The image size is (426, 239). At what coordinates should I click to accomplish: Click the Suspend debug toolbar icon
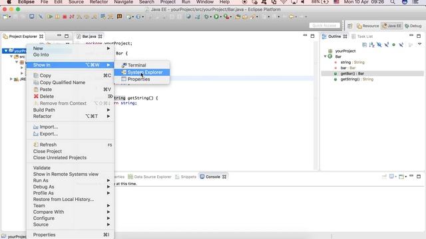click(57, 17)
